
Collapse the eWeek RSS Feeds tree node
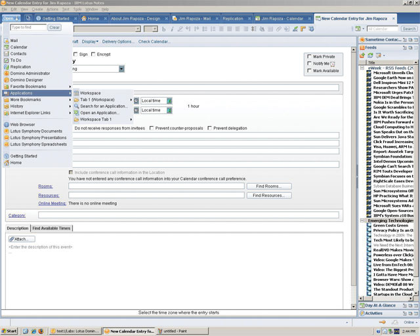(362, 68)
